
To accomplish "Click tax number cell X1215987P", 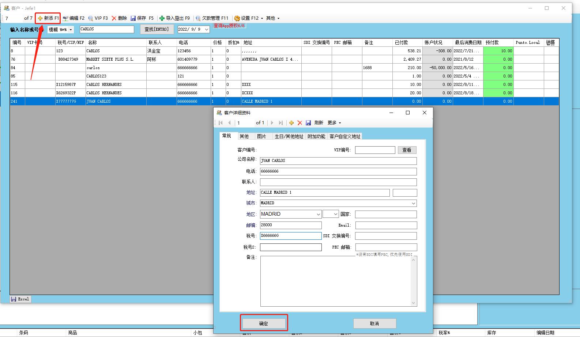I will [x=71, y=84].
